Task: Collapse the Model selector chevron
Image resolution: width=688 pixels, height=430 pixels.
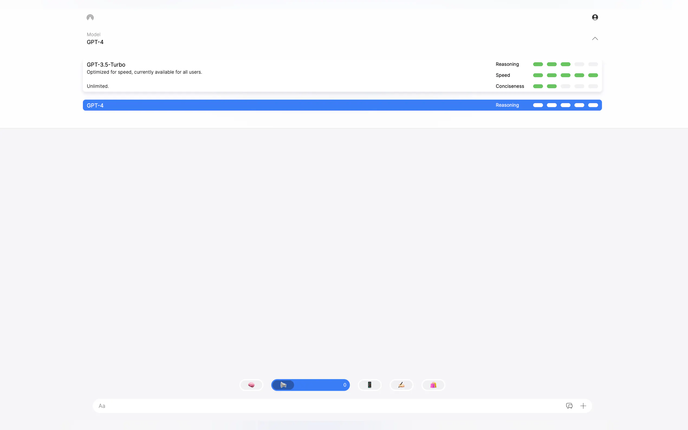Action: click(x=595, y=39)
